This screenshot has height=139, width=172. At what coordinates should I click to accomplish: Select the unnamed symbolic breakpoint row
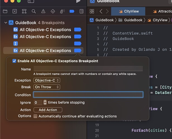(x=43, y=44)
